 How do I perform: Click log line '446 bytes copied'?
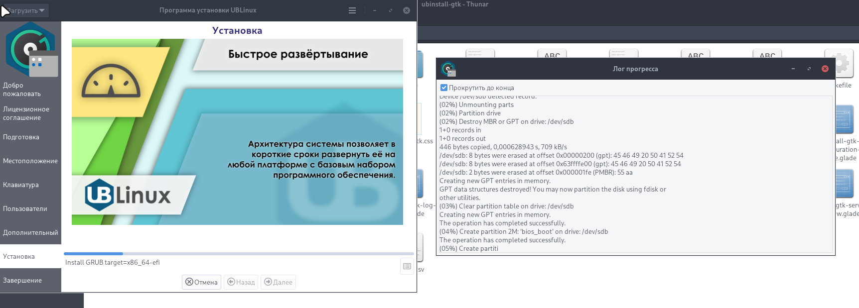503,147
